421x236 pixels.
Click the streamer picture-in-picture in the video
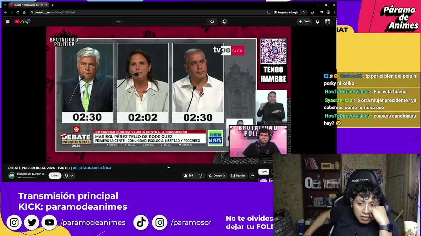click(258, 141)
